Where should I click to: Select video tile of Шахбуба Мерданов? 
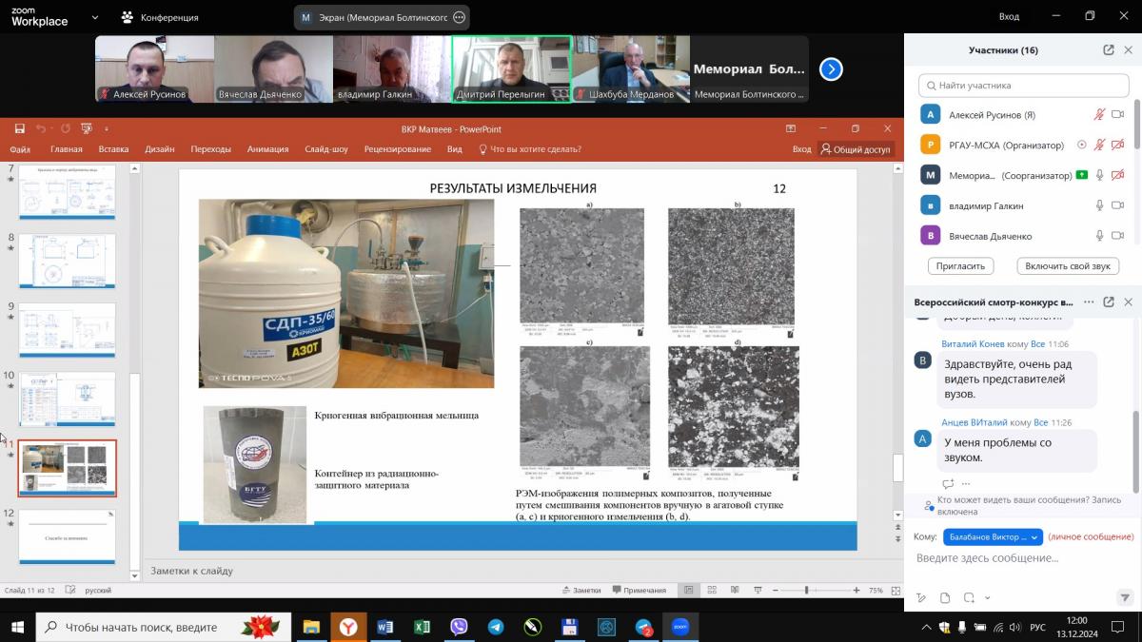coord(630,68)
